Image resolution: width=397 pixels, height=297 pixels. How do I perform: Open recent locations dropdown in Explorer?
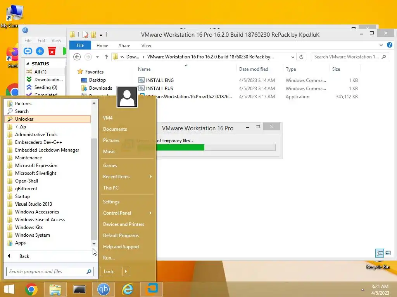click(97, 57)
